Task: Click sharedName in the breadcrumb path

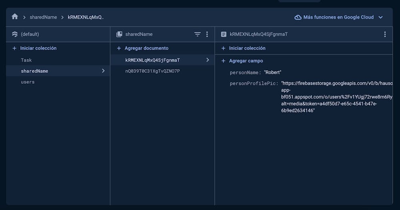Action: (x=43, y=17)
